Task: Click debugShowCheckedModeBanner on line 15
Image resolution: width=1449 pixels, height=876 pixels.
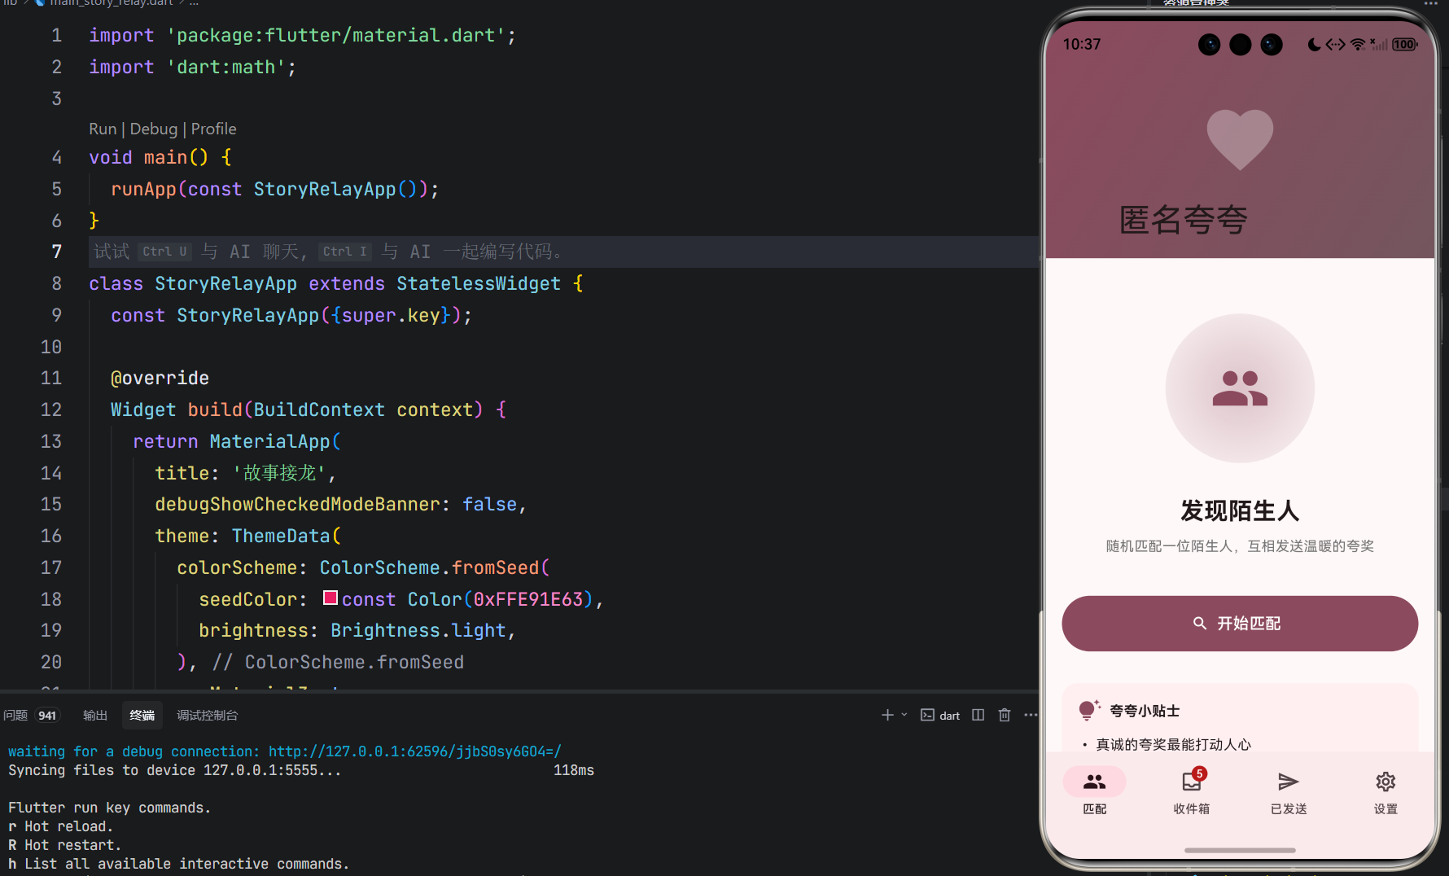Action: pyautogui.click(x=298, y=505)
